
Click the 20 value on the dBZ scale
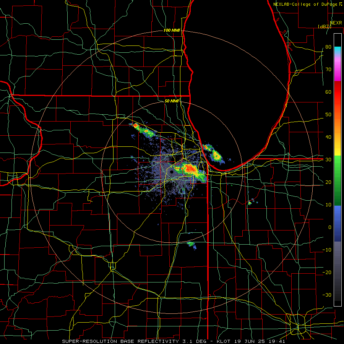coord(328,182)
